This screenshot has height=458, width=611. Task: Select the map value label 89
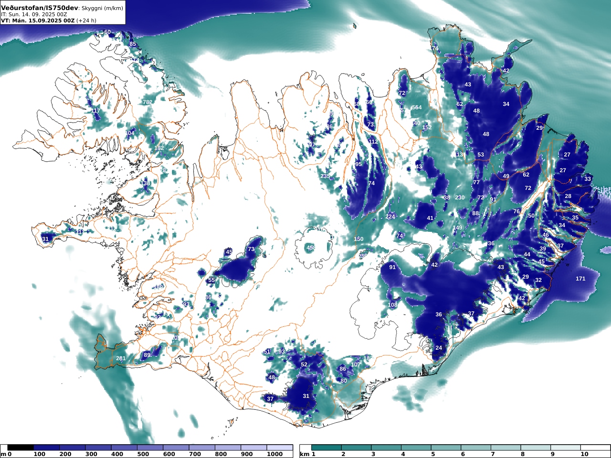pyautogui.click(x=147, y=355)
